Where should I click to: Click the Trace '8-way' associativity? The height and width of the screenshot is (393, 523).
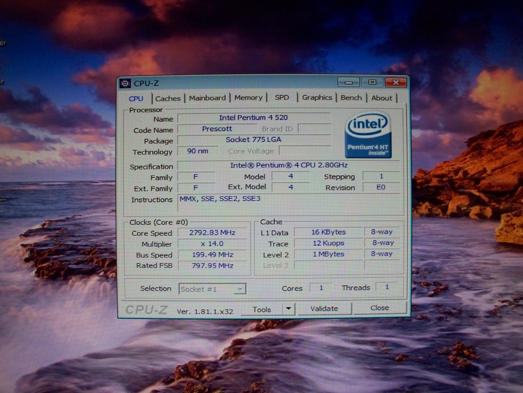pyautogui.click(x=382, y=243)
